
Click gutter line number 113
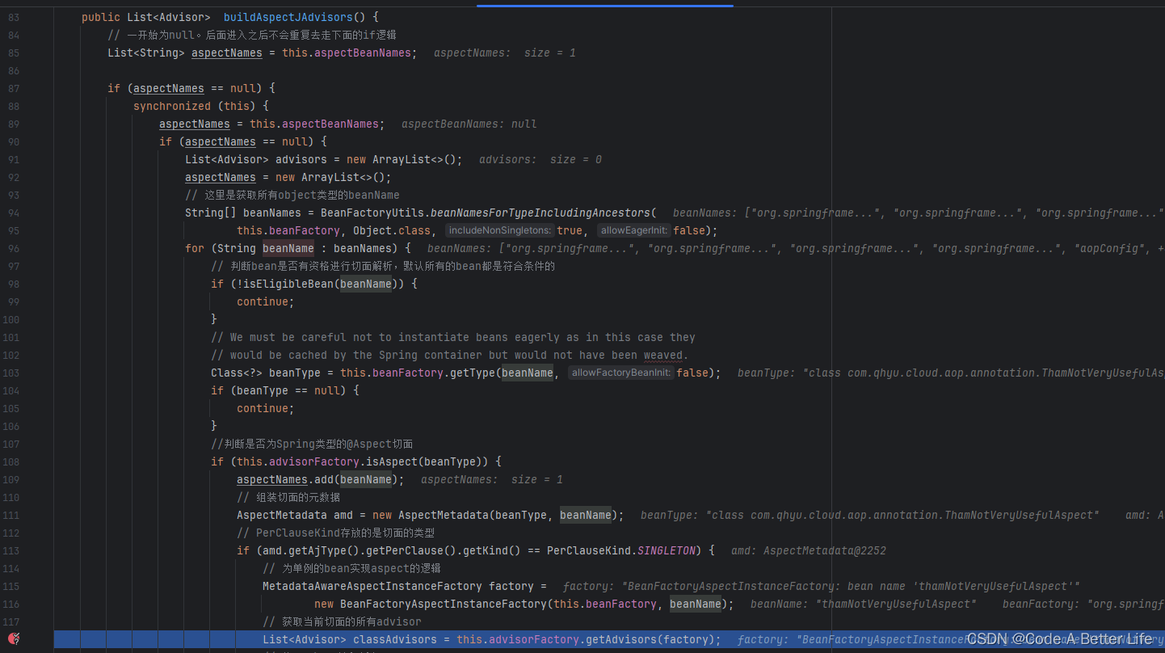click(x=11, y=550)
